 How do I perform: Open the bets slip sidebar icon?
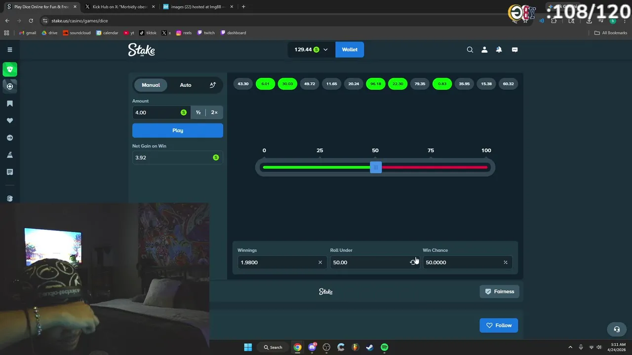[10, 172]
